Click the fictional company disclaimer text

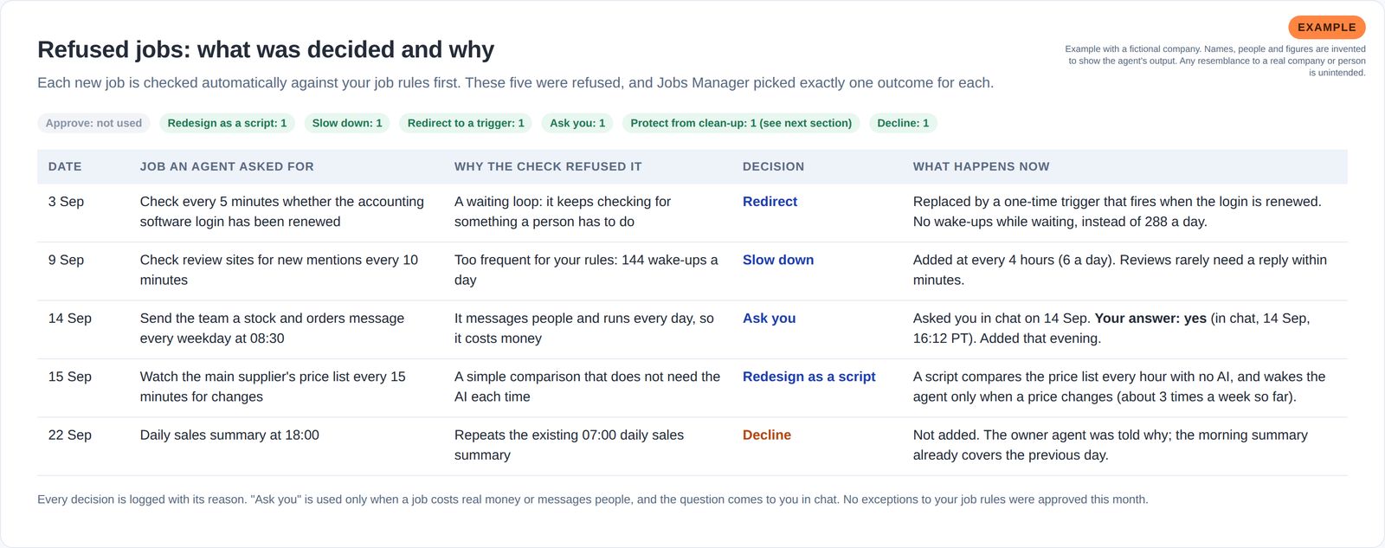tap(1215, 61)
